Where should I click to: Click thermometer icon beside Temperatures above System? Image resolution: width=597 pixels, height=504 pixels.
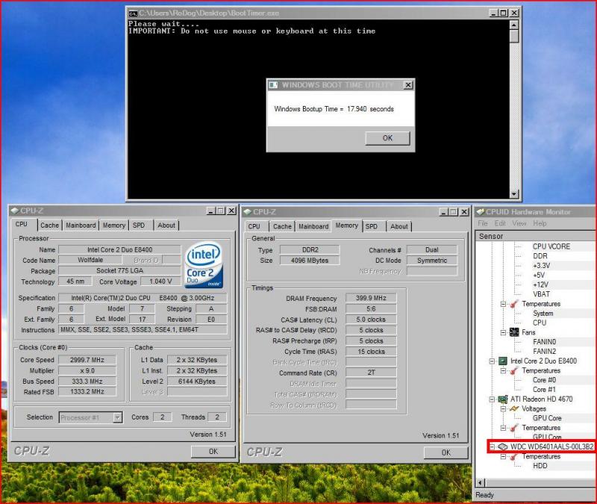(x=514, y=304)
